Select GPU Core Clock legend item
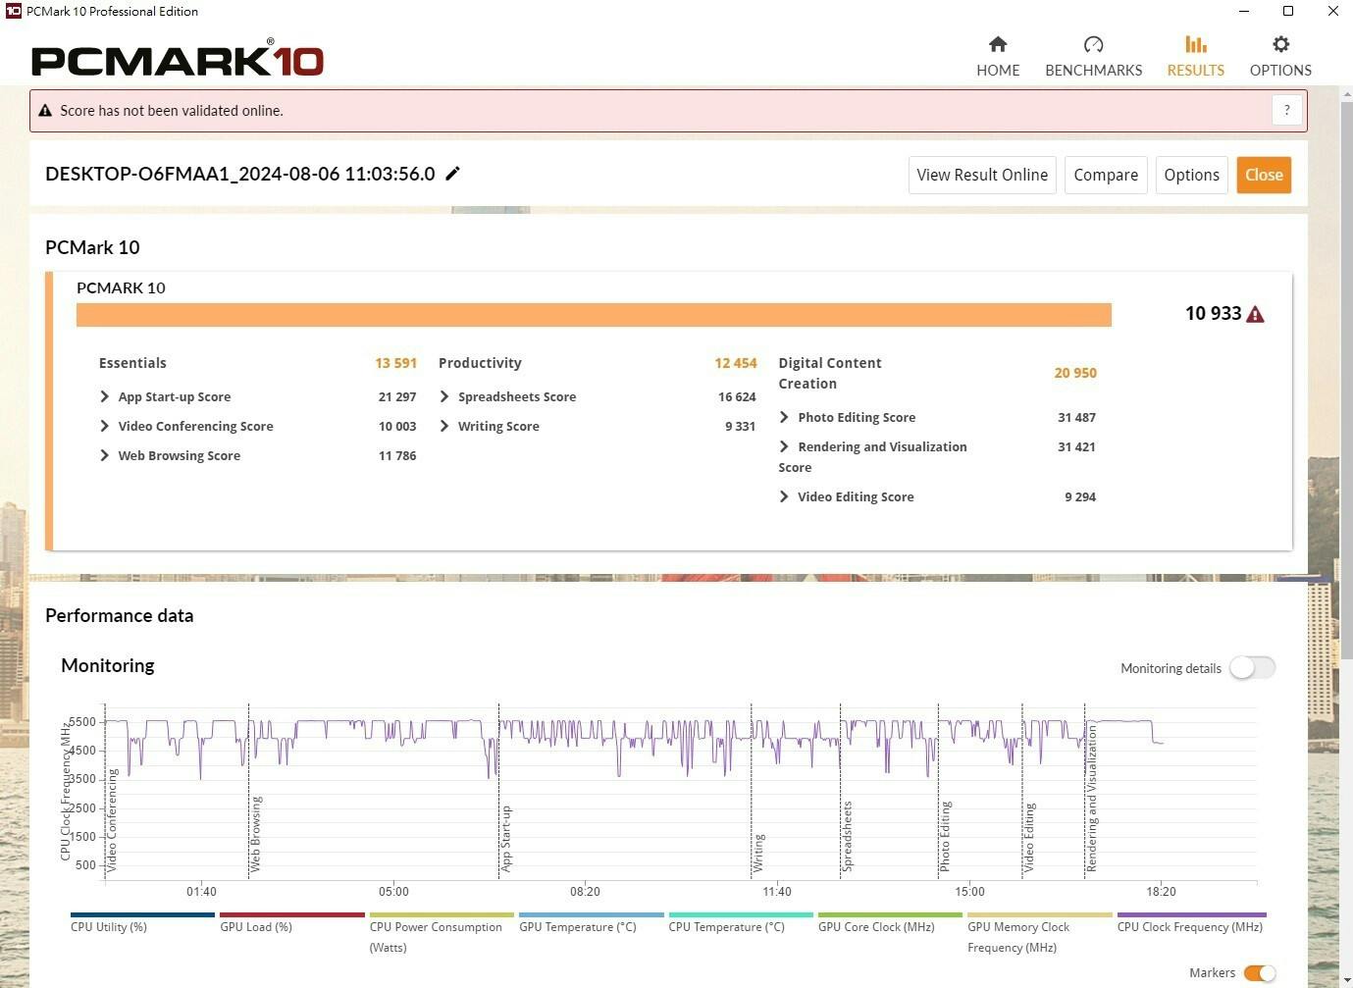This screenshot has height=988, width=1353. [890, 922]
